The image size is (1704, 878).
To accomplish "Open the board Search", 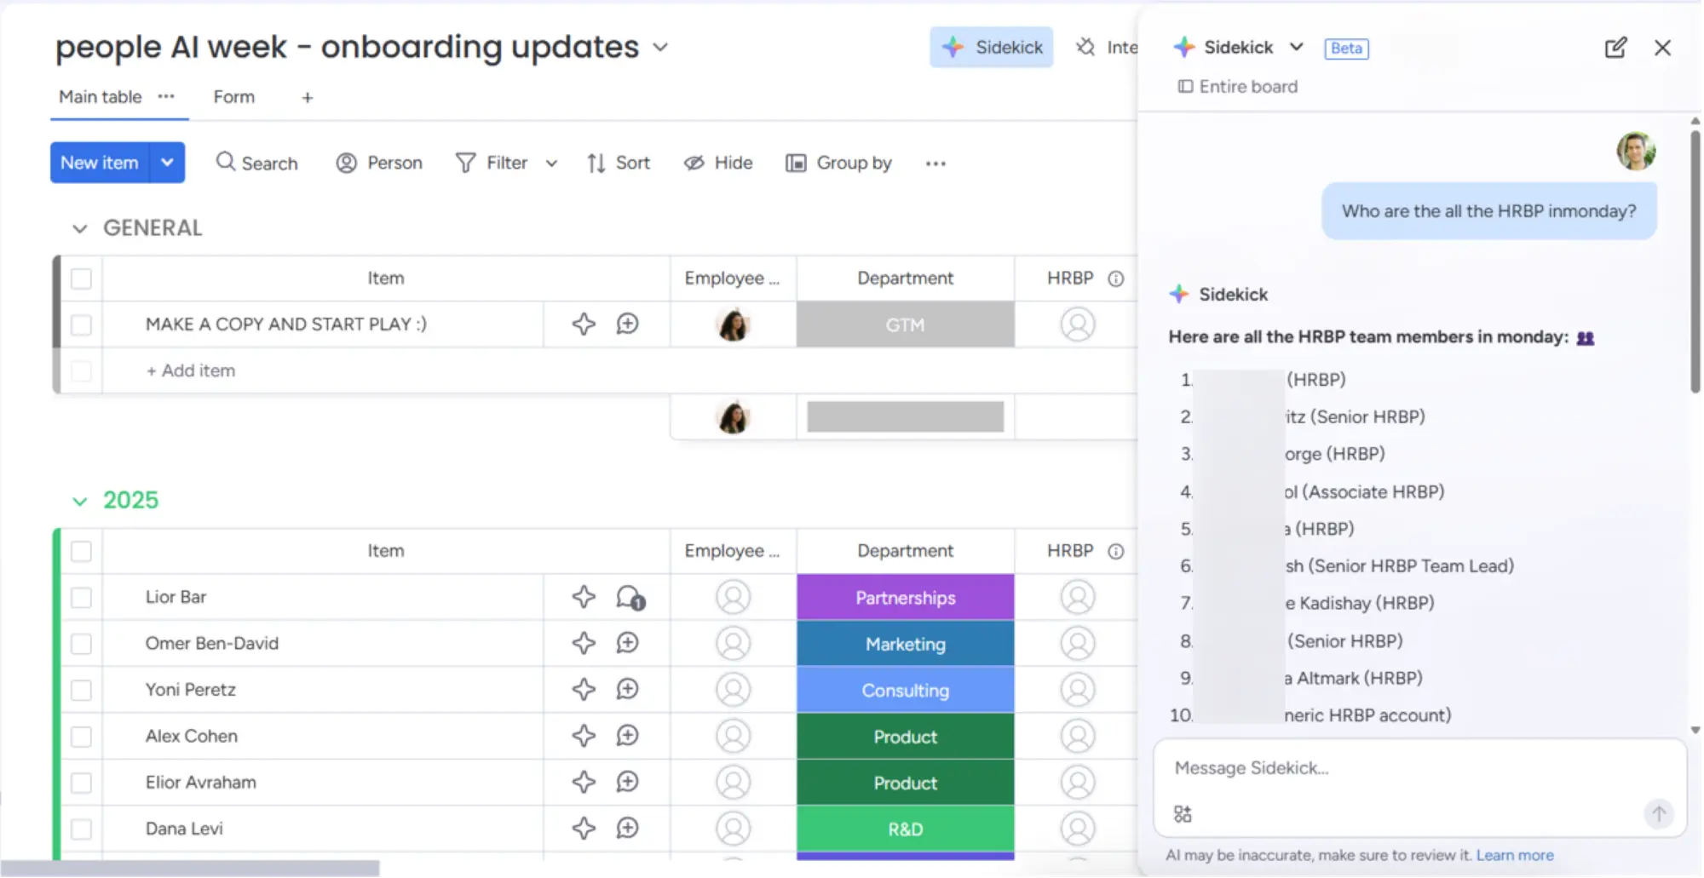I will (x=257, y=163).
